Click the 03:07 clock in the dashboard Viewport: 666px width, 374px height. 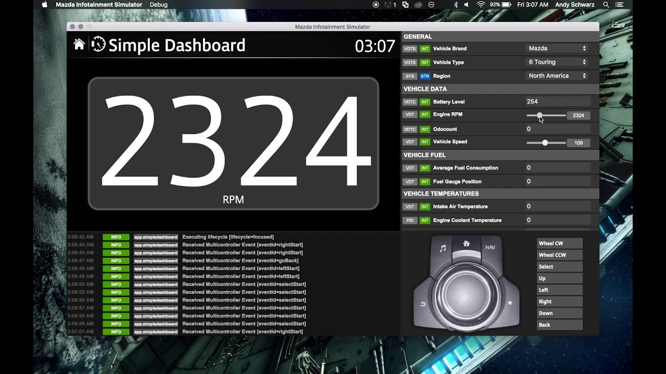[x=375, y=46]
